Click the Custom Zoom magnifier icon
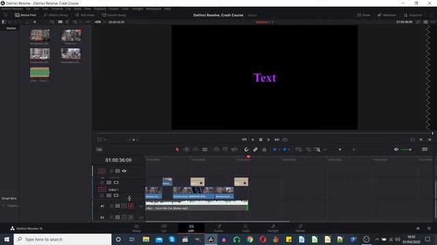437x245 pixels. point(317,150)
